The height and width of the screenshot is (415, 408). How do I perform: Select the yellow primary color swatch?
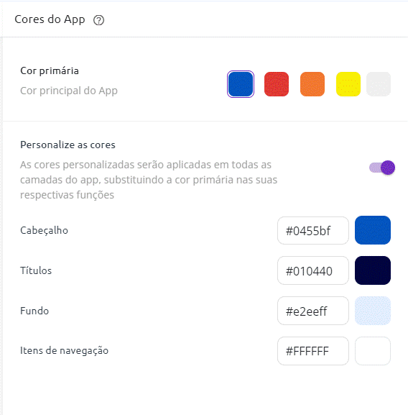(x=348, y=84)
